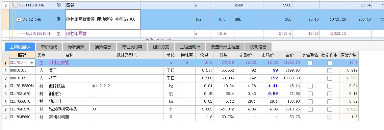
Task: Click the 原始含量 column header
Action: (x=349, y=55)
